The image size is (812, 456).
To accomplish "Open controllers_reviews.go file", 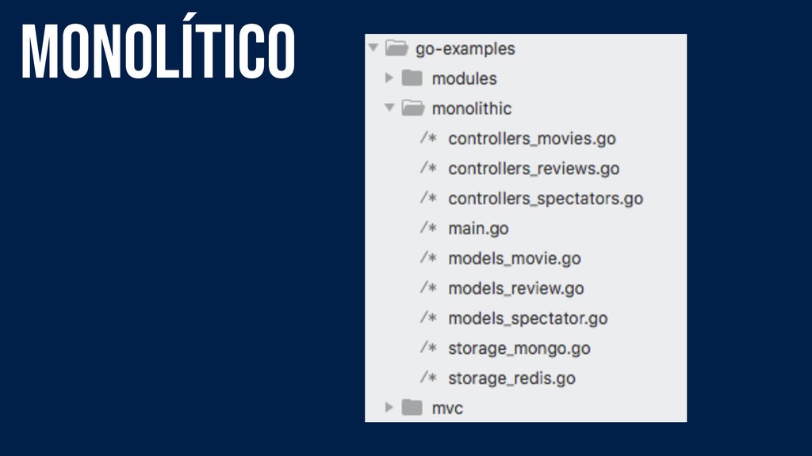I will [534, 169].
